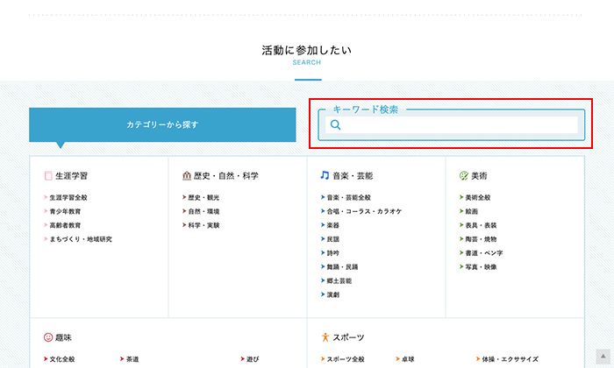Screen dimensions: 614x368
Task: Open the 民謡 link
Action: pos(332,239)
